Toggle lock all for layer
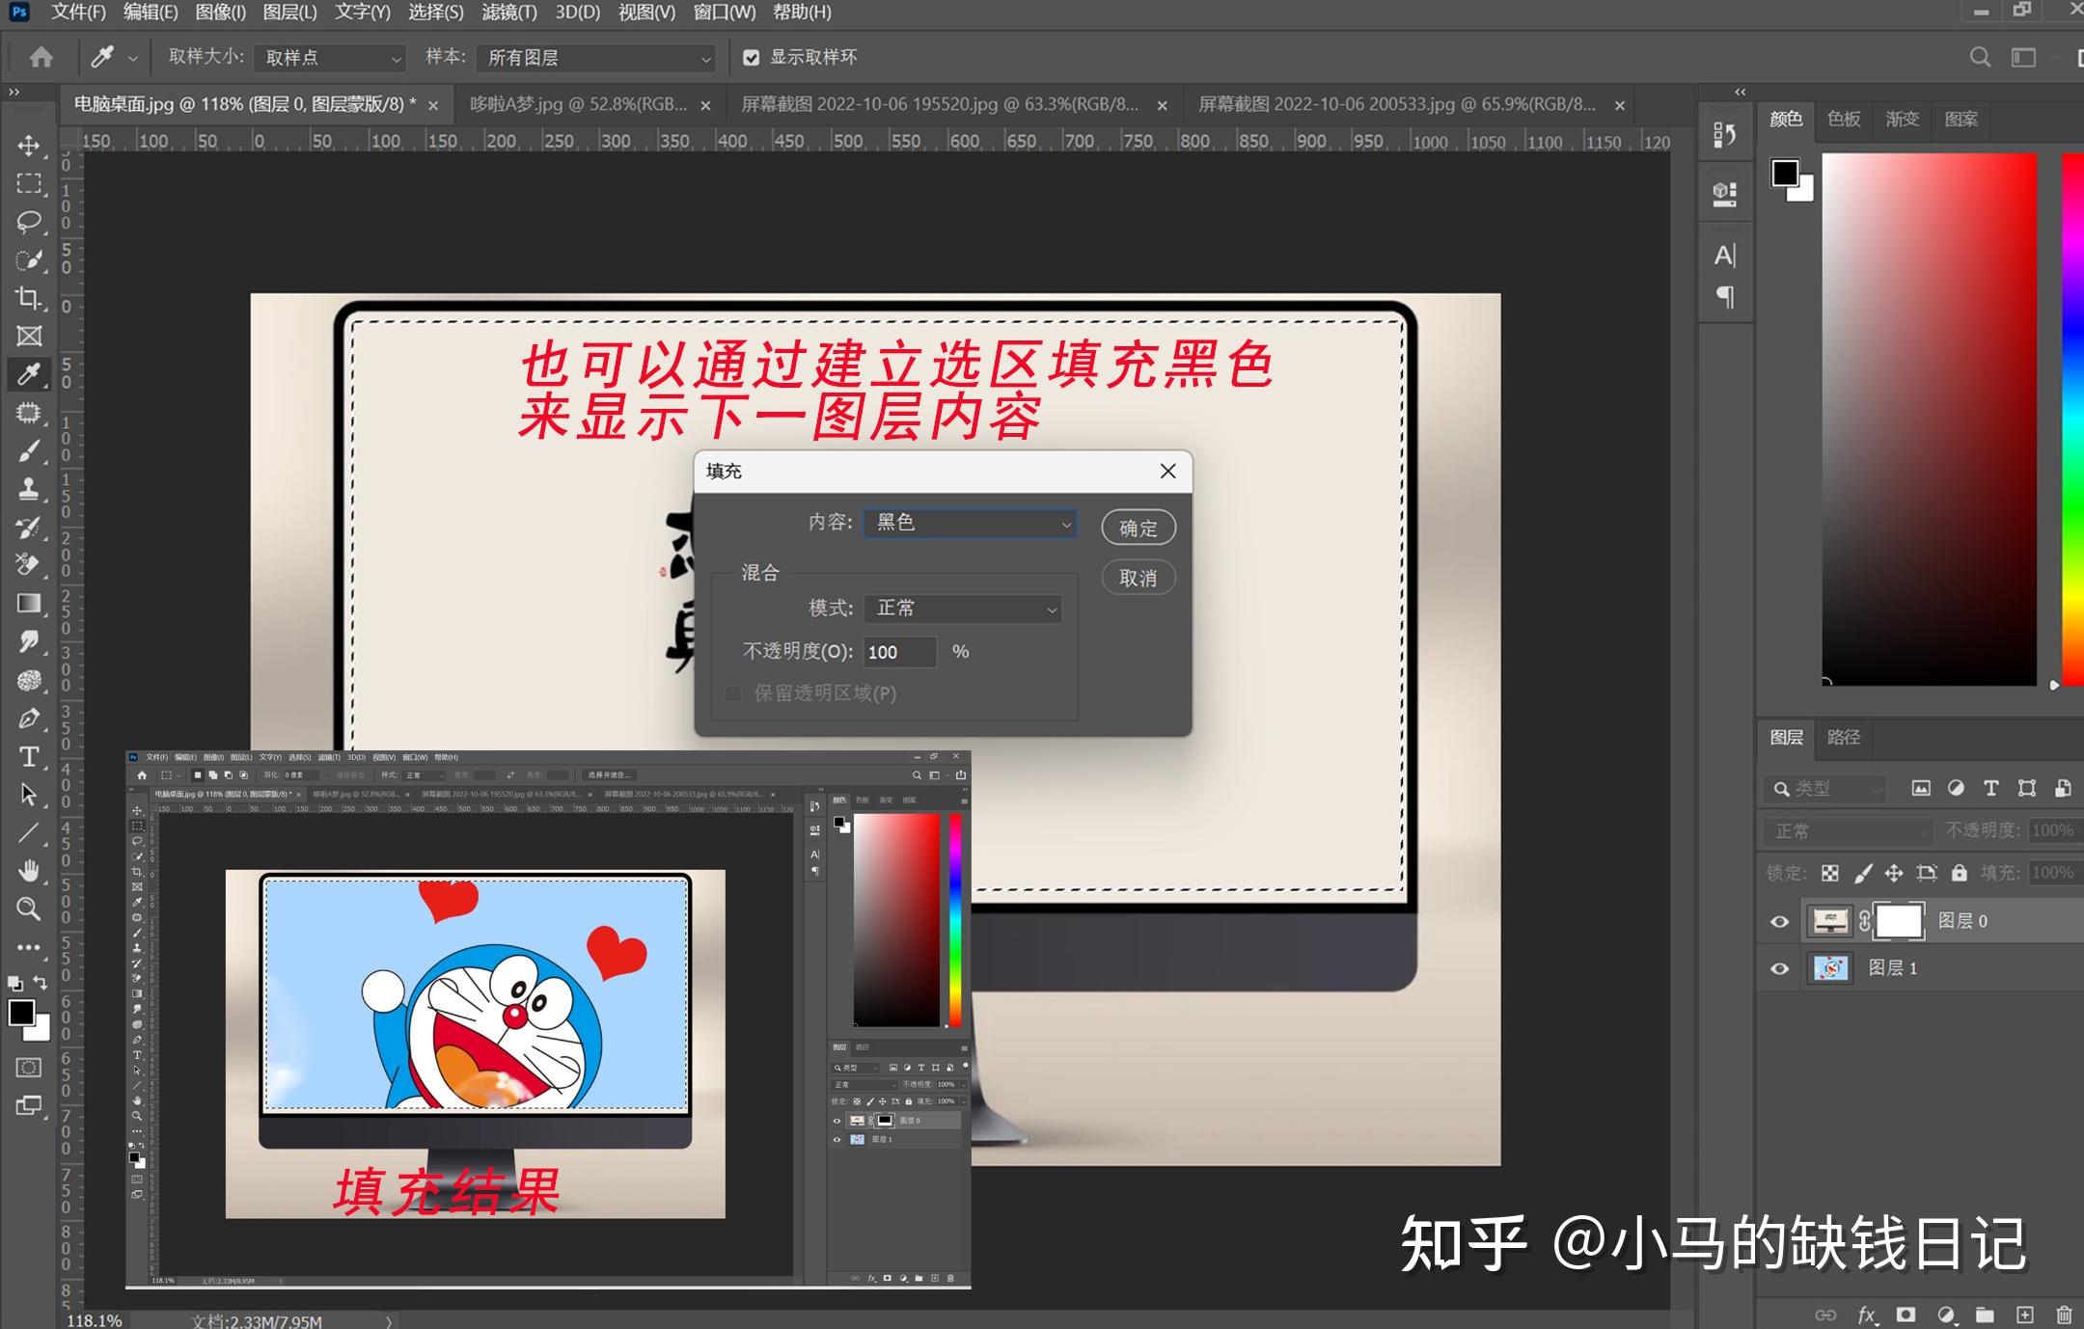 [x=1959, y=873]
